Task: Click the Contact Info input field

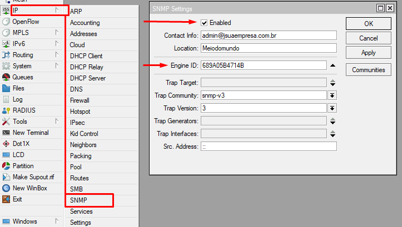Action: coord(269,36)
